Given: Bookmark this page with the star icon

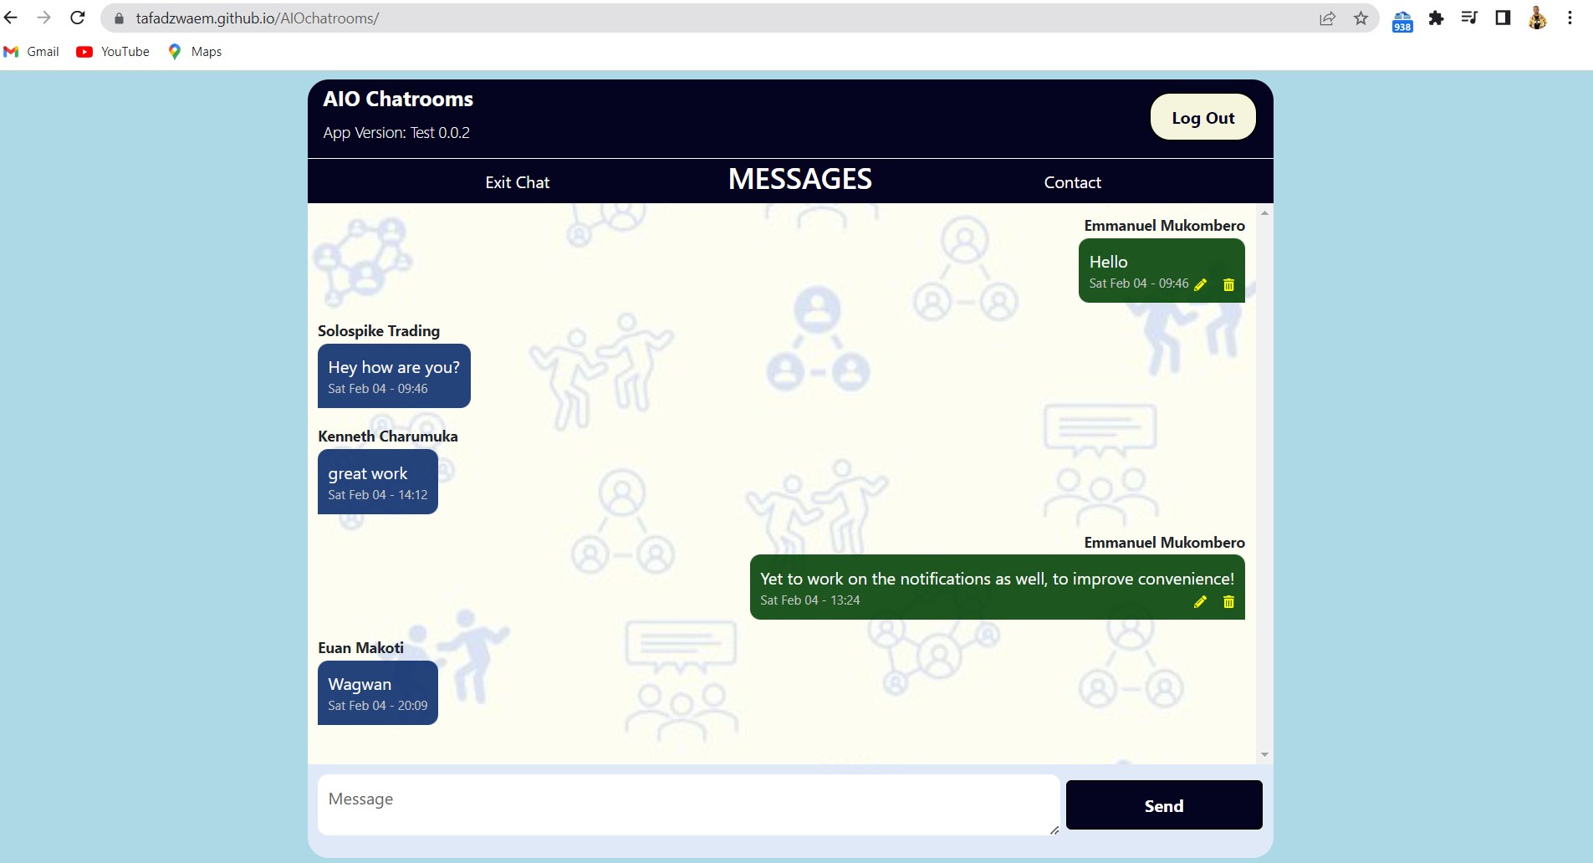Looking at the screenshot, I should pos(1361,18).
